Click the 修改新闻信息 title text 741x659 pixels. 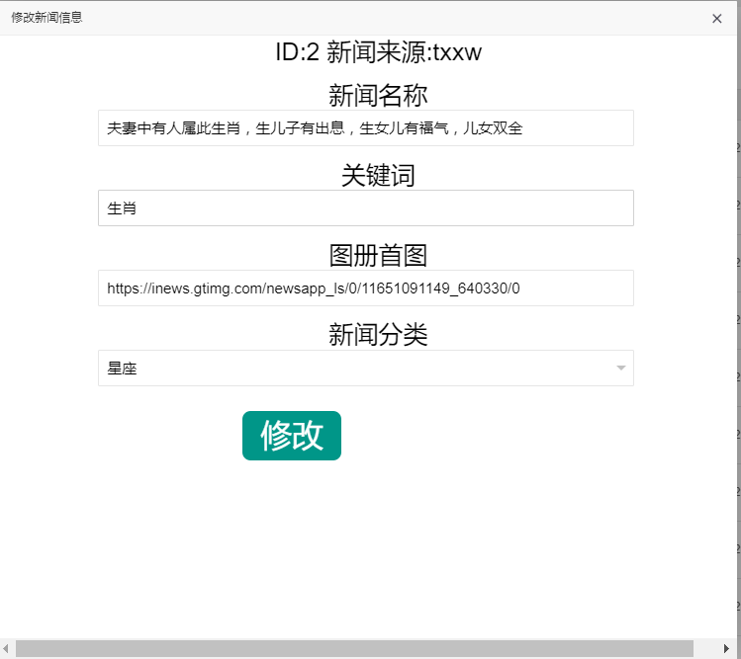(46, 18)
